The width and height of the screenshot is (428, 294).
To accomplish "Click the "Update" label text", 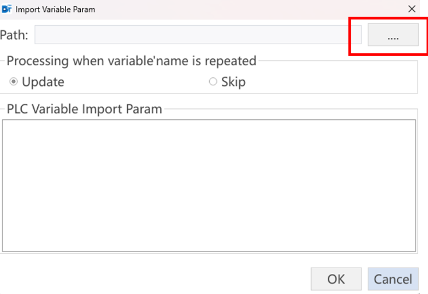I will click(43, 82).
